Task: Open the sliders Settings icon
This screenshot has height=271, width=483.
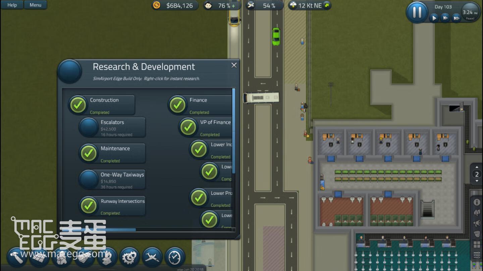Action: (x=477, y=255)
